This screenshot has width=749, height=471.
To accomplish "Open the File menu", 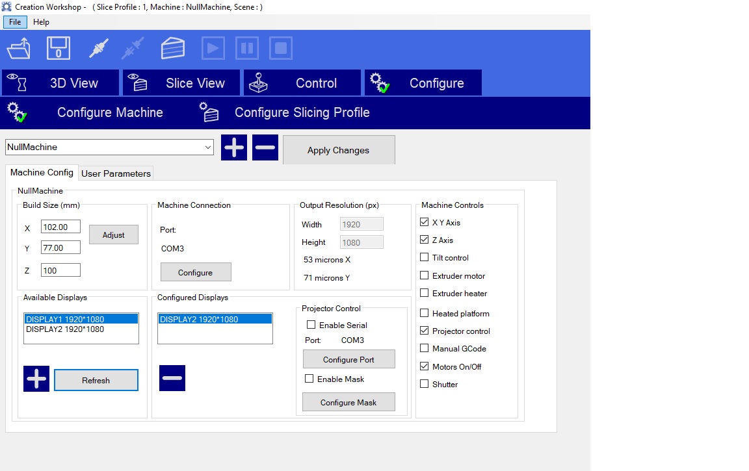I will 15,22.
